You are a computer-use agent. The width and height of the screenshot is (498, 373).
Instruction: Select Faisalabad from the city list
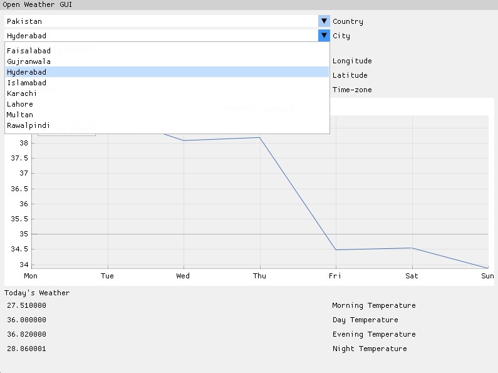coord(167,51)
